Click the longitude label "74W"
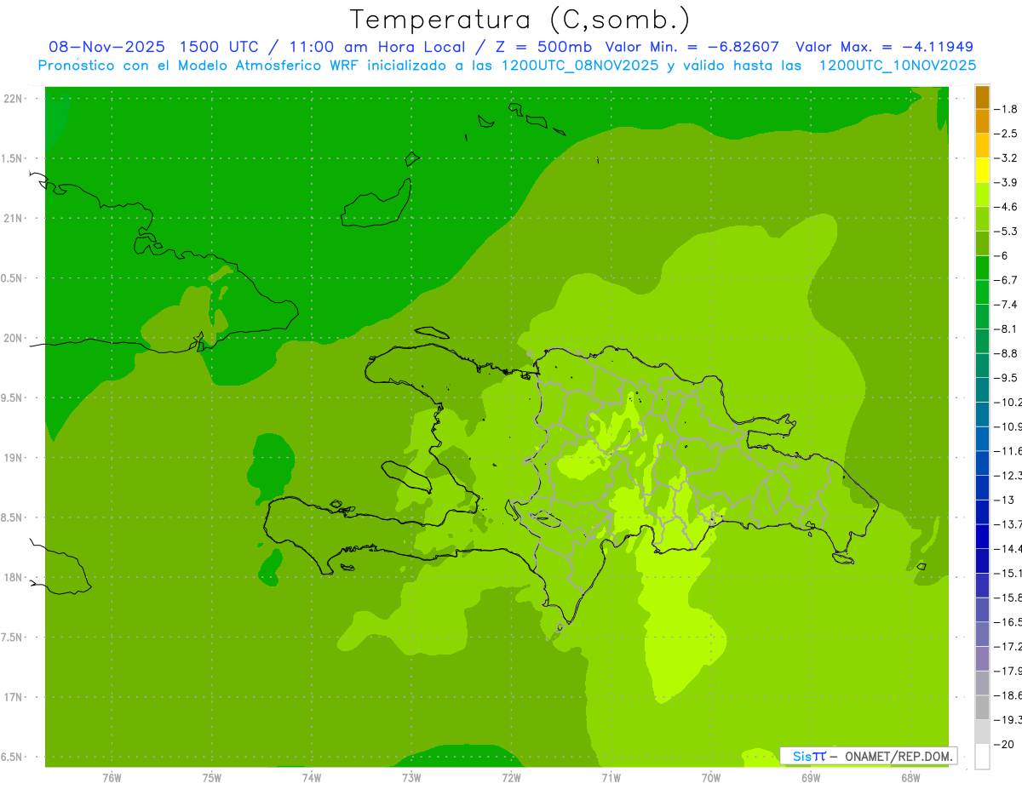The image size is (1022, 789). pyautogui.click(x=312, y=778)
